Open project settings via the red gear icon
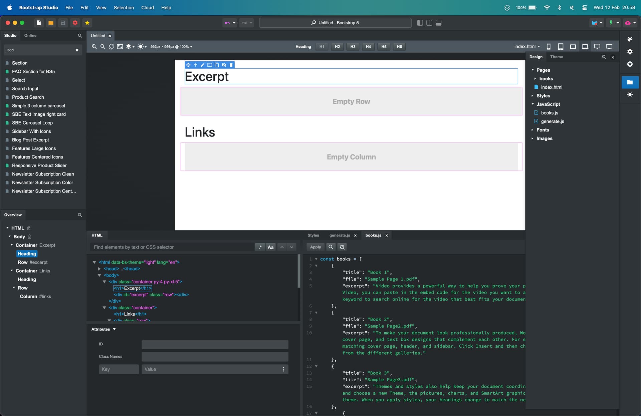 click(75, 23)
